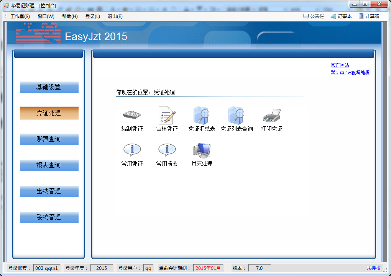The width and height of the screenshot is (391, 276).
Task: Open the 常用摘要 info bubble icon
Action: click(167, 150)
